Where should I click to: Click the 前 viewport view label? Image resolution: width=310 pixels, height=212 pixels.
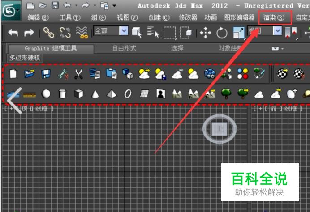[273, 109]
